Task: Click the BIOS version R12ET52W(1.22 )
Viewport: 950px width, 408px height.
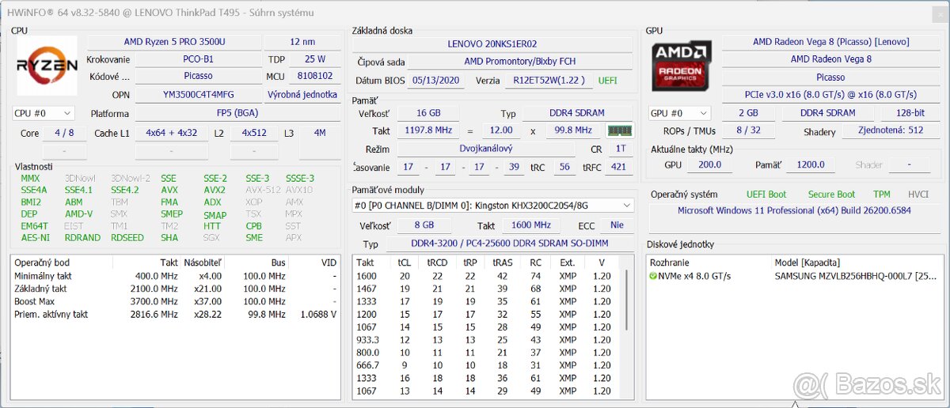Action: [549, 80]
